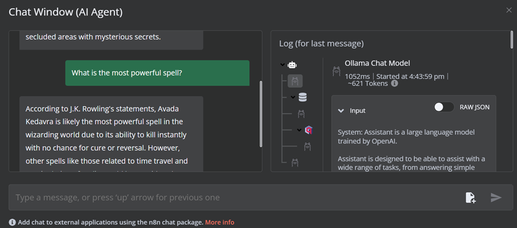Viewport: 517px width, 228px height.
Task: Click the token count info icon
Action: [394, 84]
